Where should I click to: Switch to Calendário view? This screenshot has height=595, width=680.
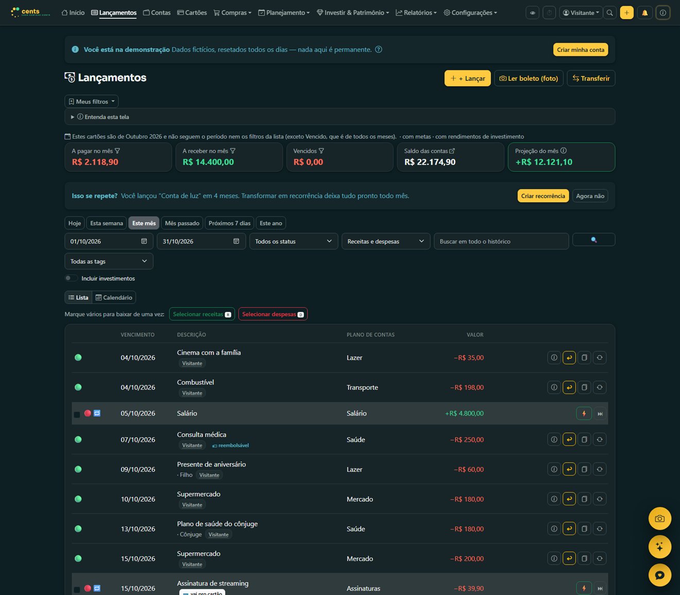114,297
